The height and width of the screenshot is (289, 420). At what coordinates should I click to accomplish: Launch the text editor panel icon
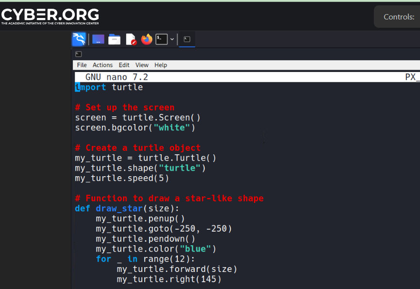(x=131, y=39)
